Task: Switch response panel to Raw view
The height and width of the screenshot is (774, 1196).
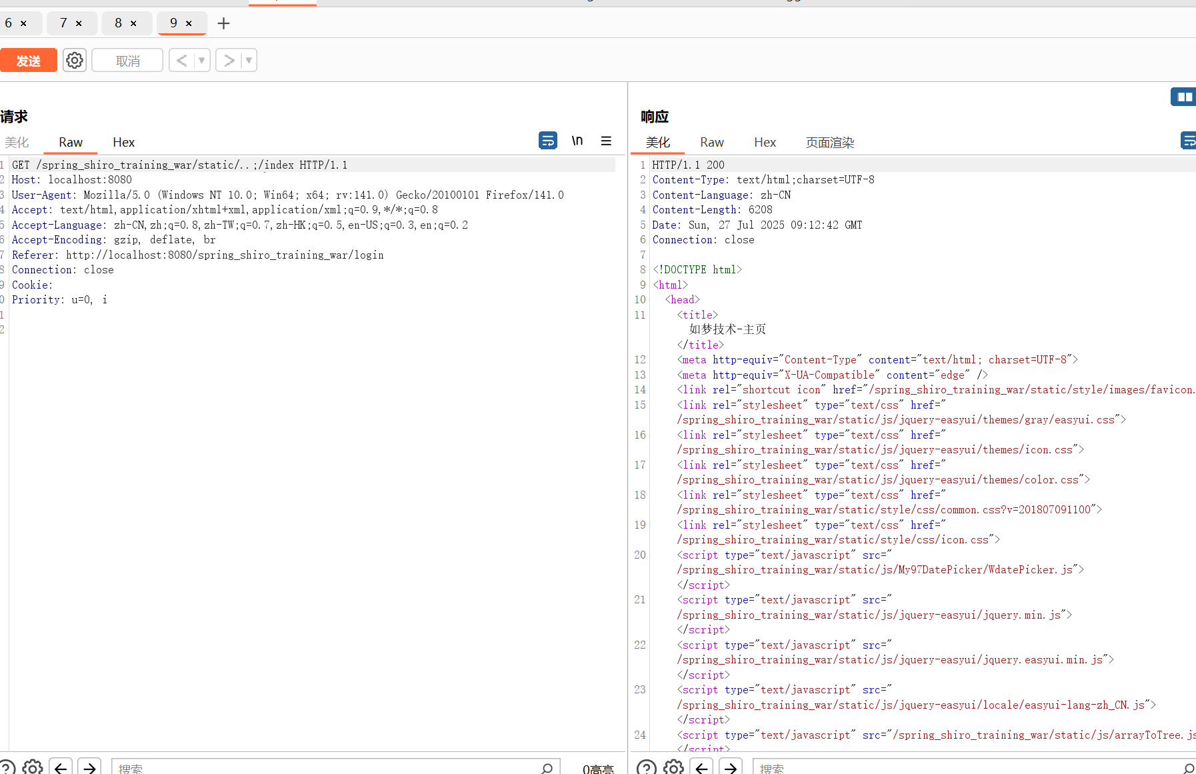Action: click(x=712, y=142)
